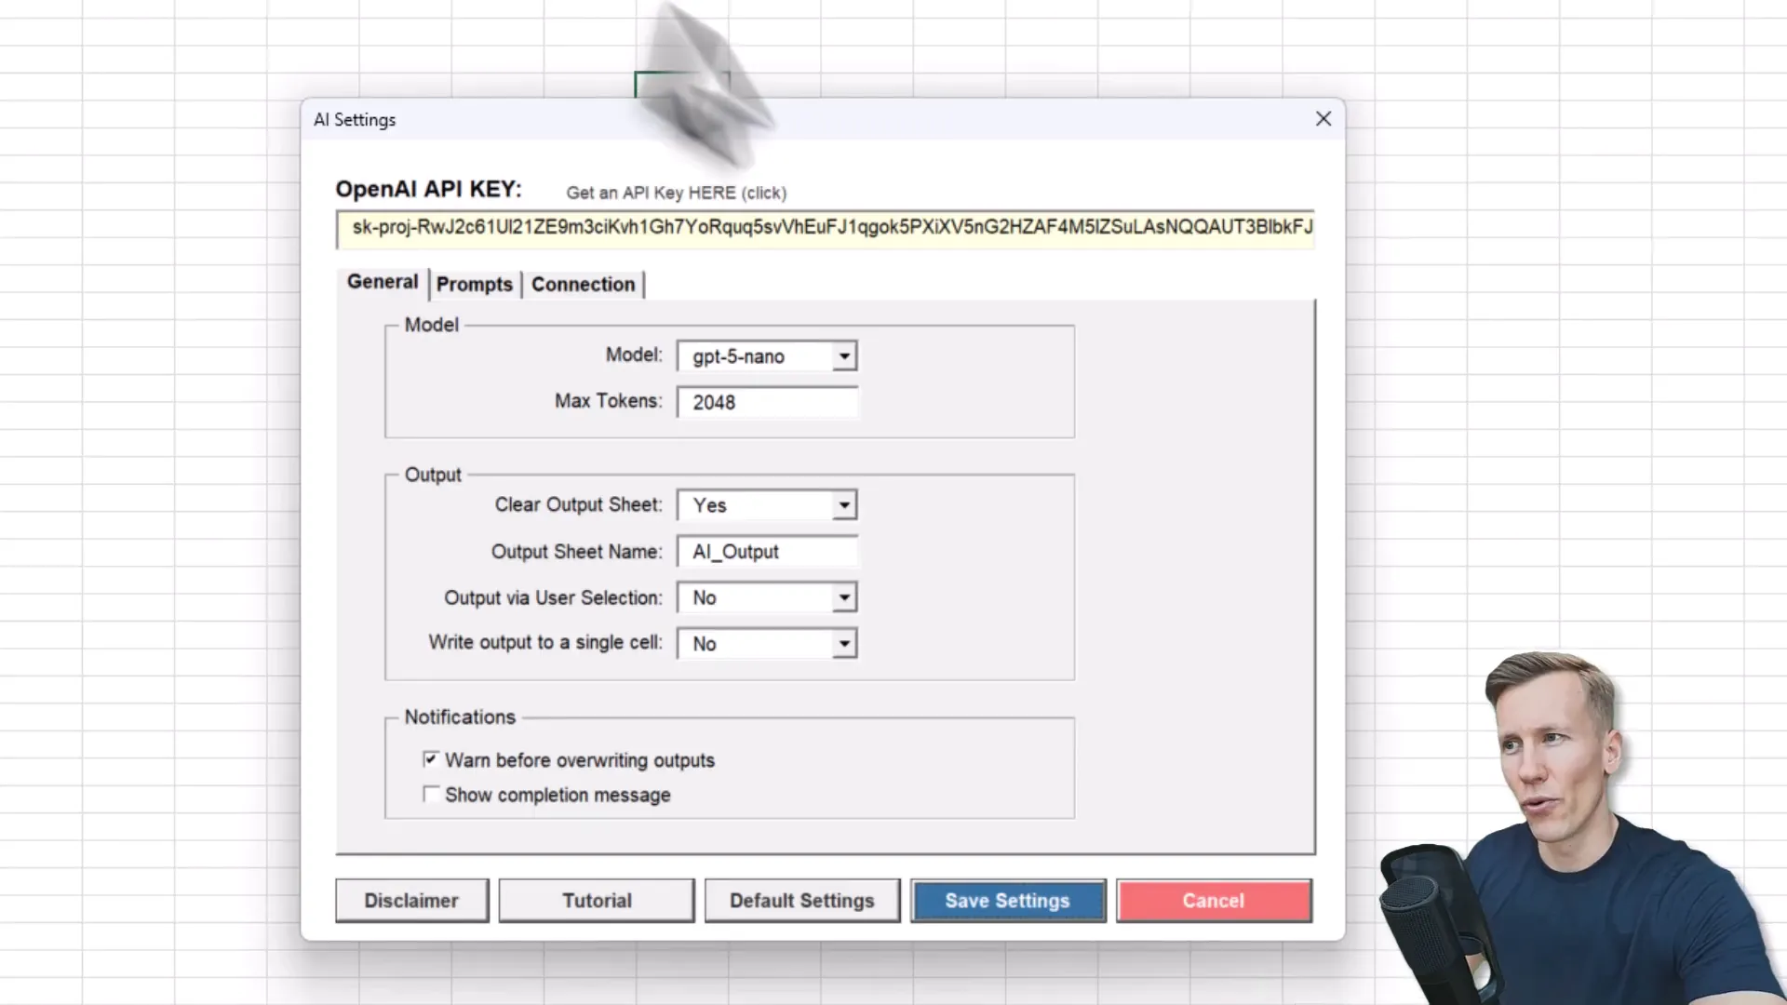Open the Tutorial
Screen dimensions: 1787x1005
(596, 900)
